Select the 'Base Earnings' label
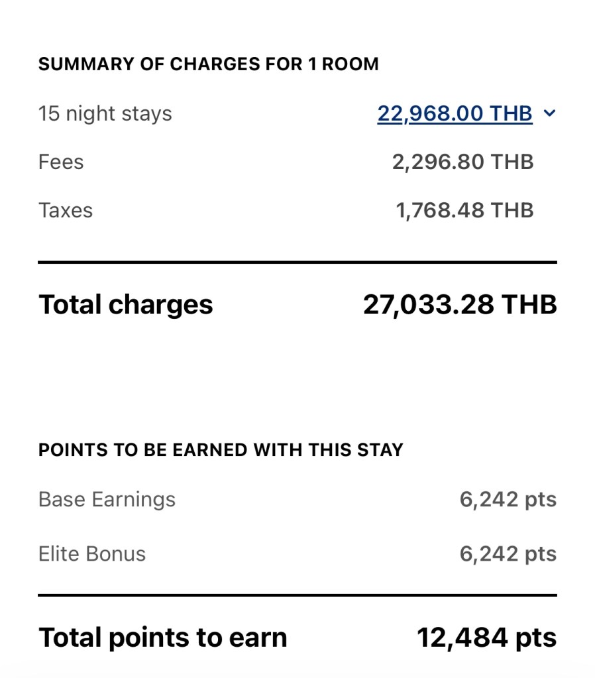The height and width of the screenshot is (678, 595). point(107,499)
